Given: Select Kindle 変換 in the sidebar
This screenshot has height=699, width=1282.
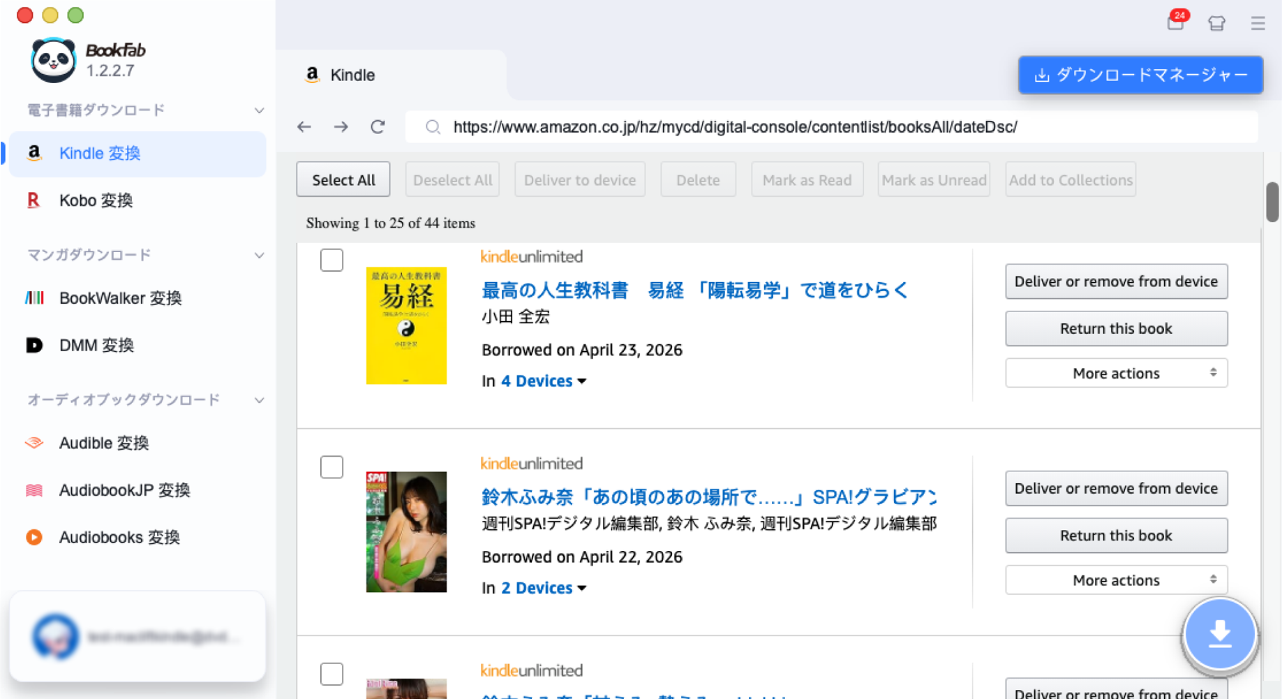Looking at the screenshot, I should (x=137, y=154).
